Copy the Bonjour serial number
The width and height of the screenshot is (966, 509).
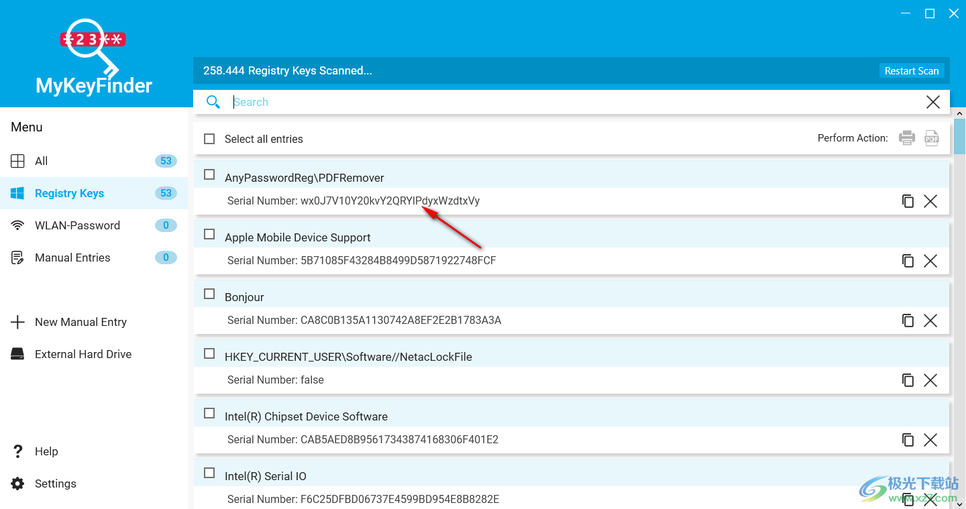pyautogui.click(x=908, y=321)
